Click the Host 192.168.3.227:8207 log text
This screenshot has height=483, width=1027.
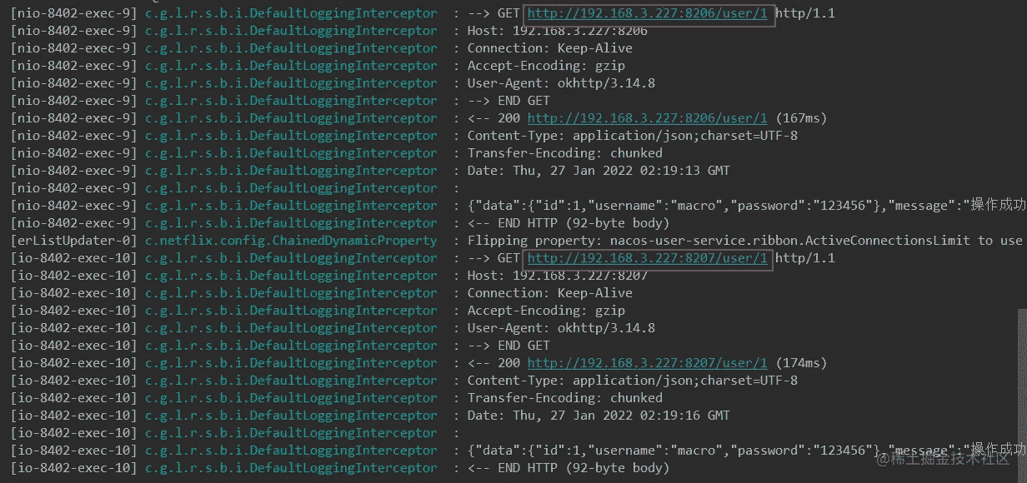[557, 276]
